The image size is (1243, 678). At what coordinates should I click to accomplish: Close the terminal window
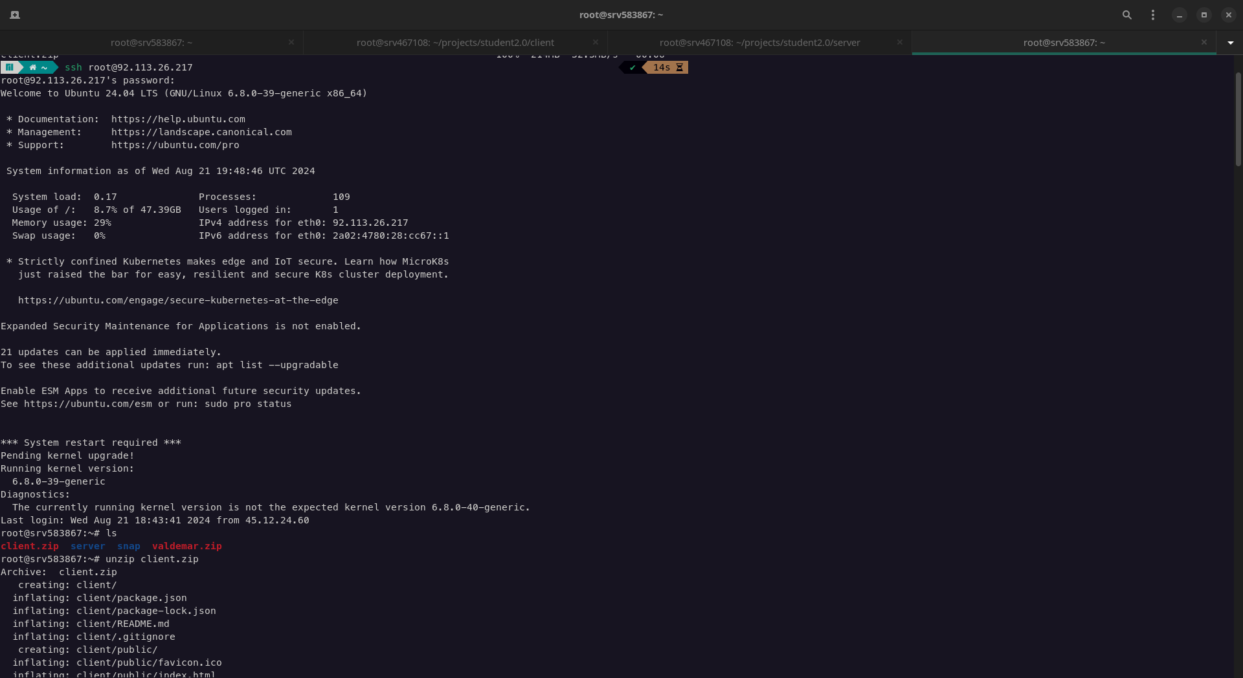coord(1229,15)
